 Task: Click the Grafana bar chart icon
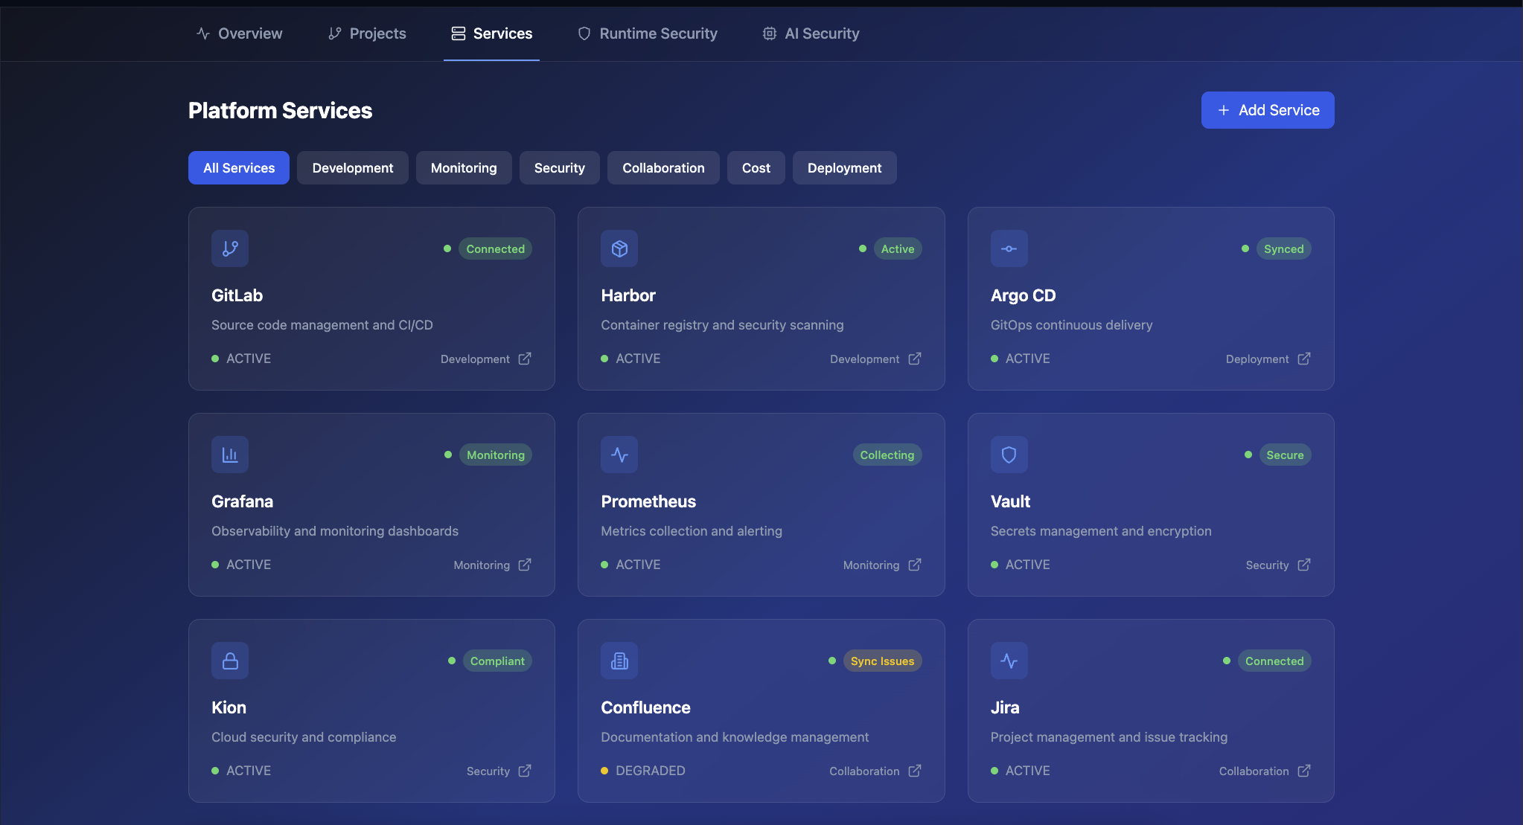click(230, 455)
